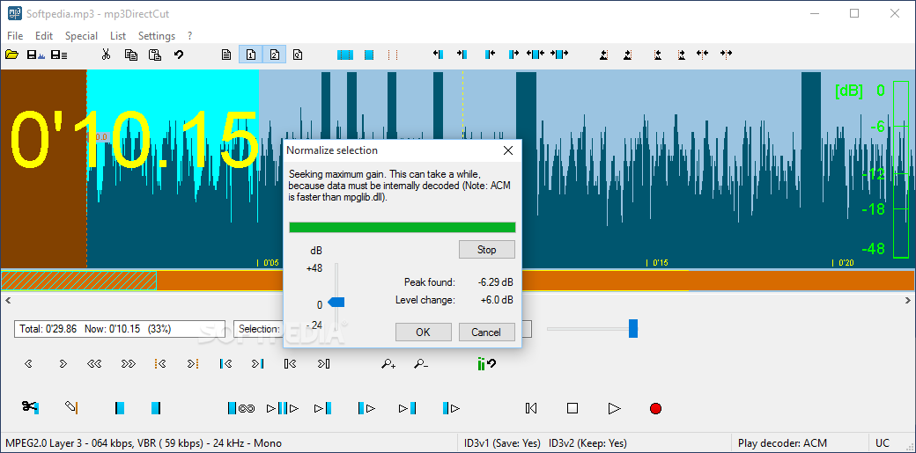916x453 pixels.
Task: Cut selection with the scissors toolbar icon
Action: pos(106,55)
